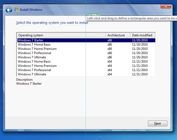Select Windows 7 Ultimate x64 row

(x=86, y=74)
